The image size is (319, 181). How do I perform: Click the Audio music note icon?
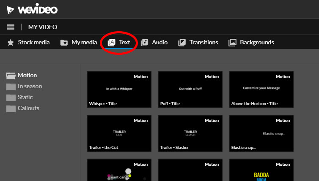[x=145, y=43]
